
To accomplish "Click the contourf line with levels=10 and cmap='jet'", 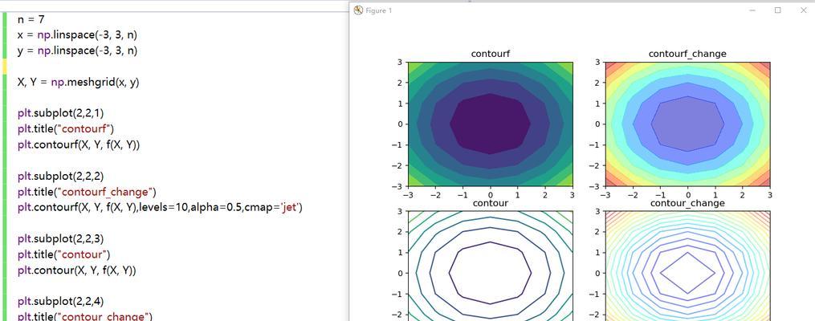I will click(x=160, y=208).
